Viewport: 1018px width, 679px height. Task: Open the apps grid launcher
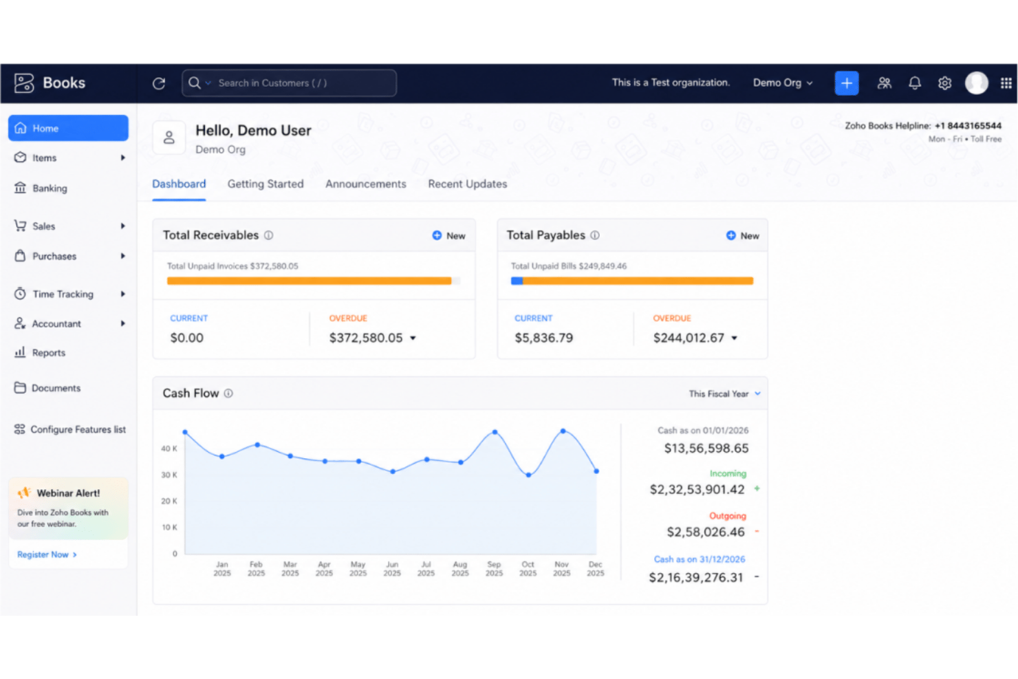pos(1006,83)
